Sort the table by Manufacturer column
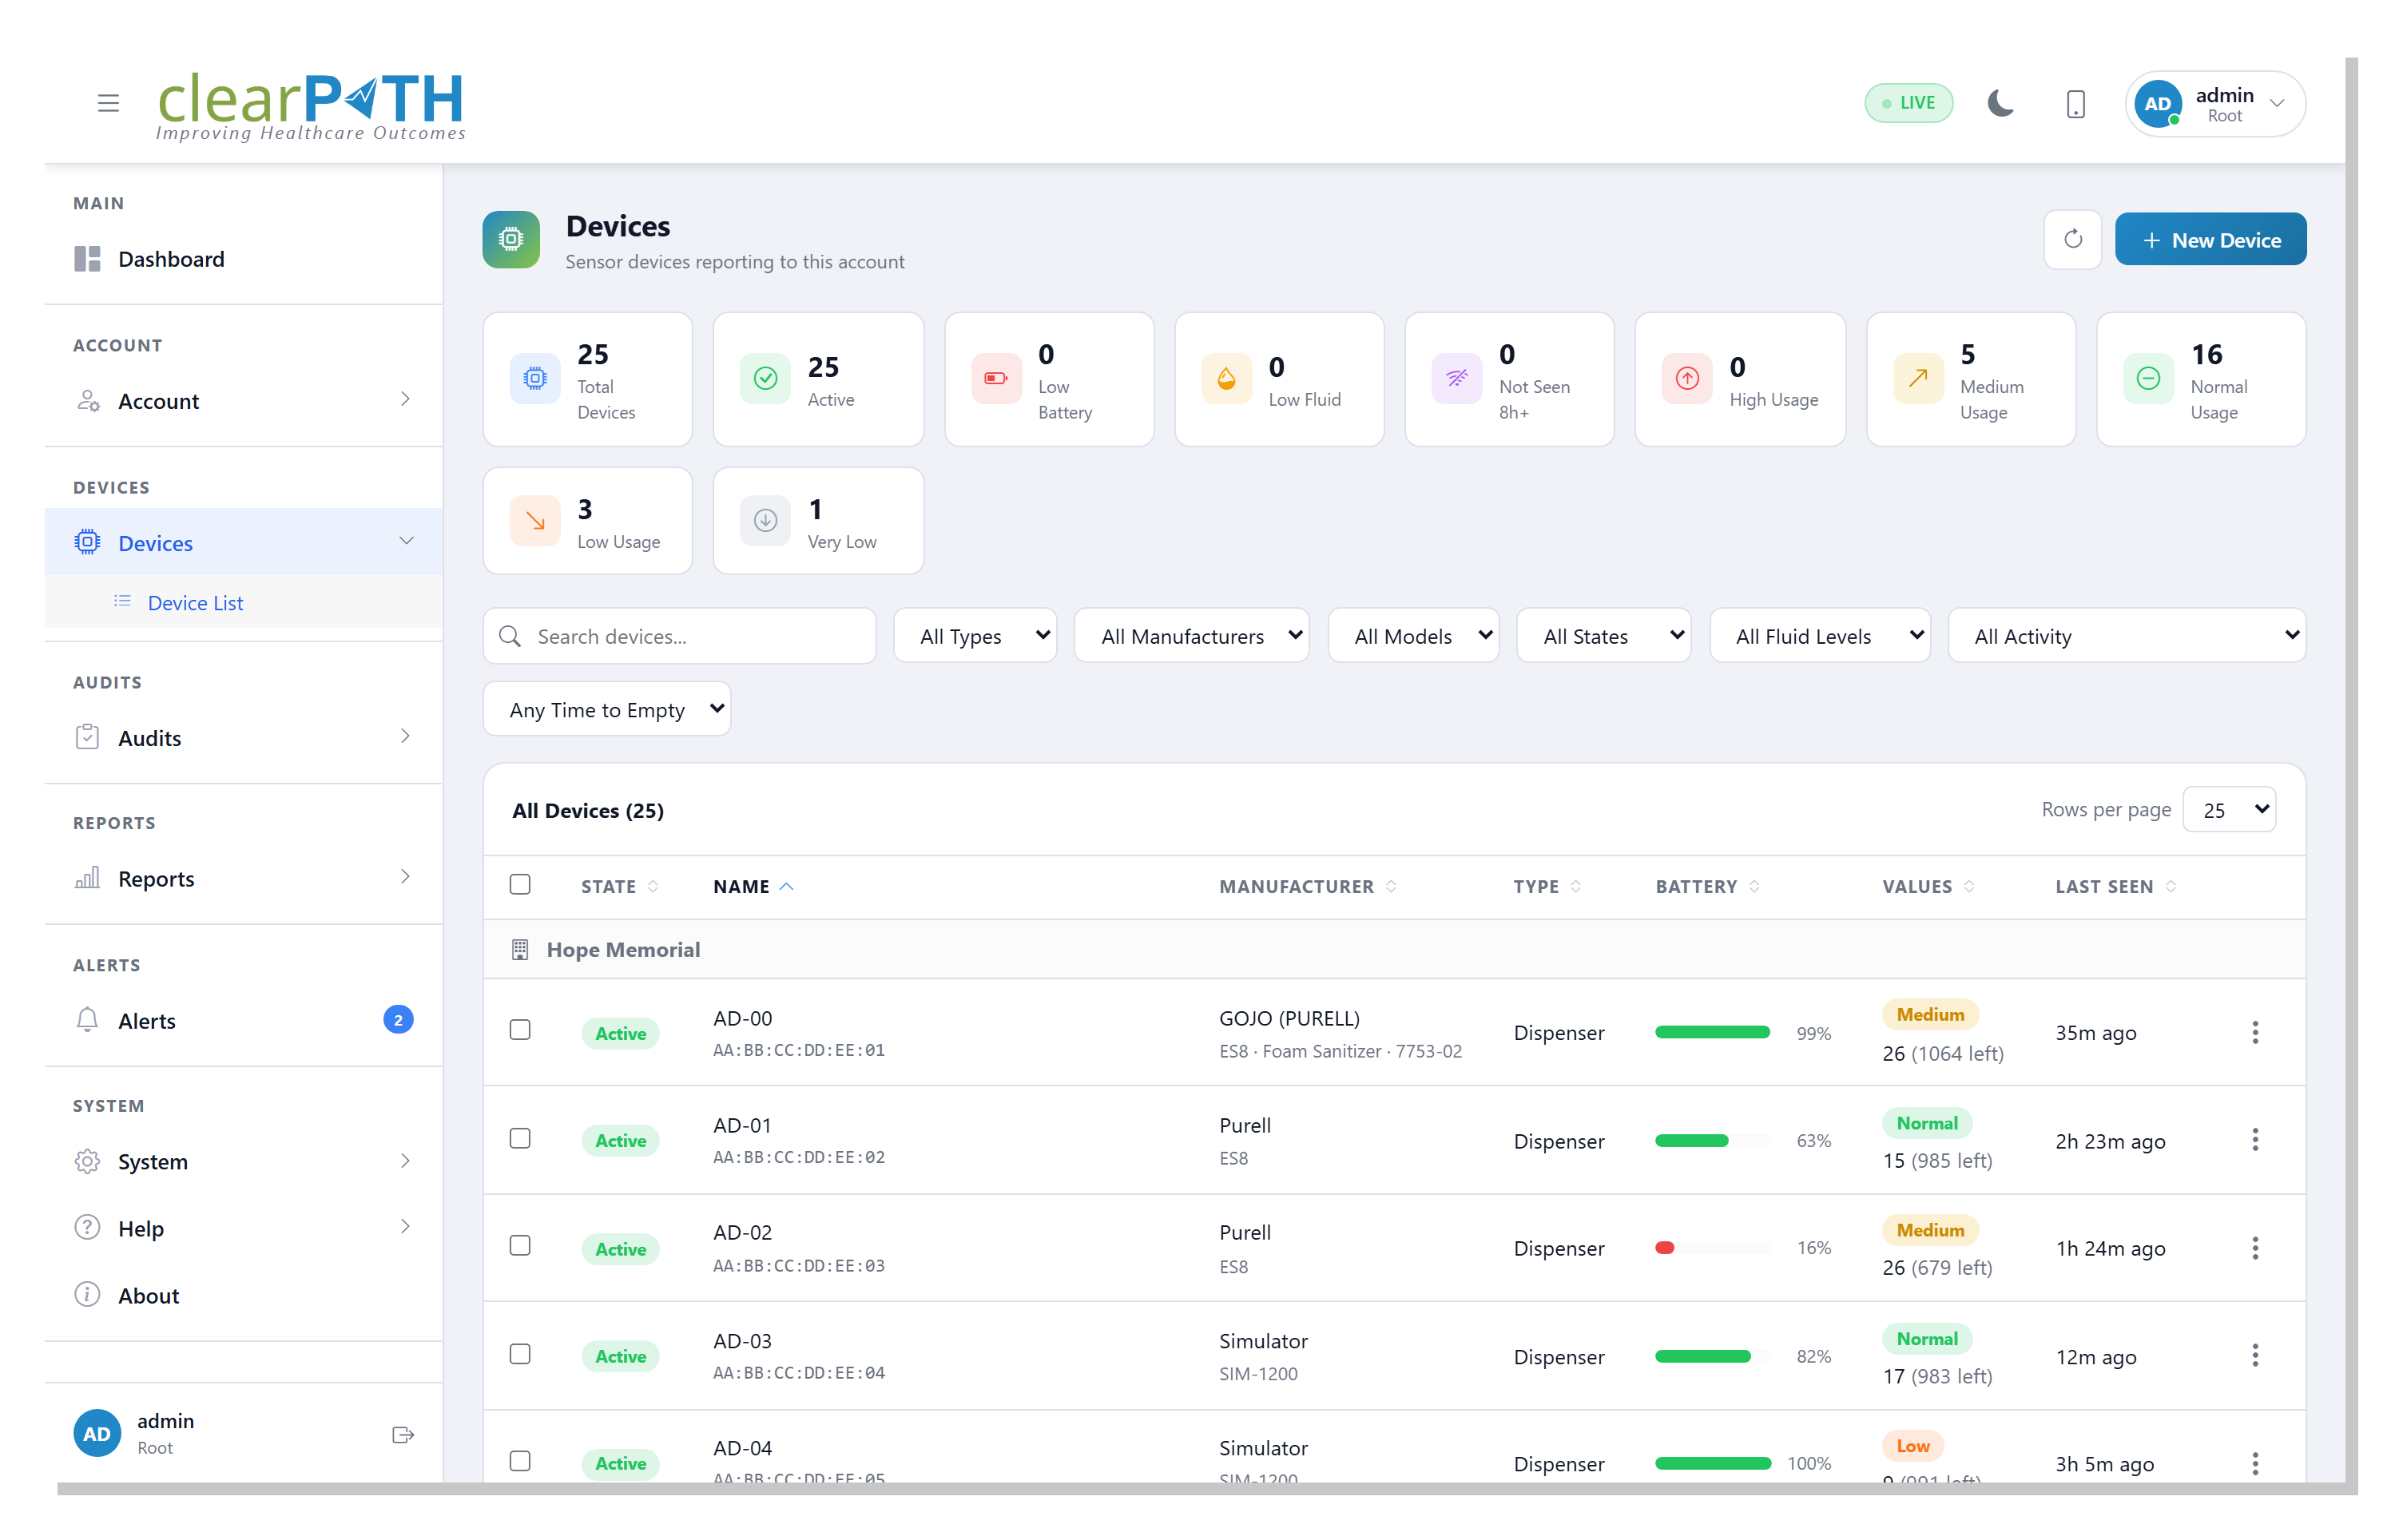This screenshot has height=1540, width=2403. click(x=1307, y=887)
